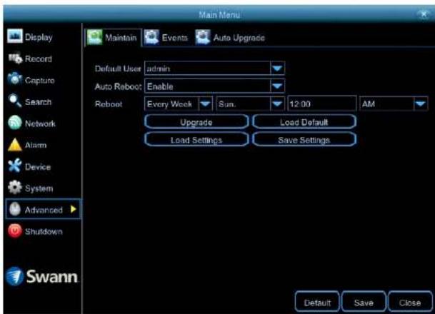Open the Capture menu
This screenshot has width=435, height=314.
tap(40, 81)
